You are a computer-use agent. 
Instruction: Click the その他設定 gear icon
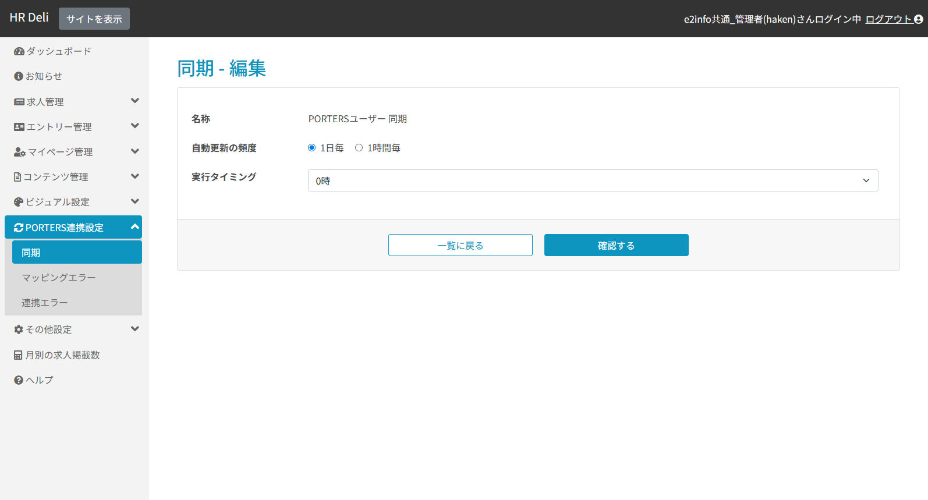[x=19, y=329]
